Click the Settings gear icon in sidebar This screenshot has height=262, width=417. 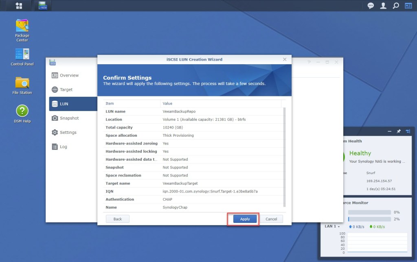pos(55,132)
